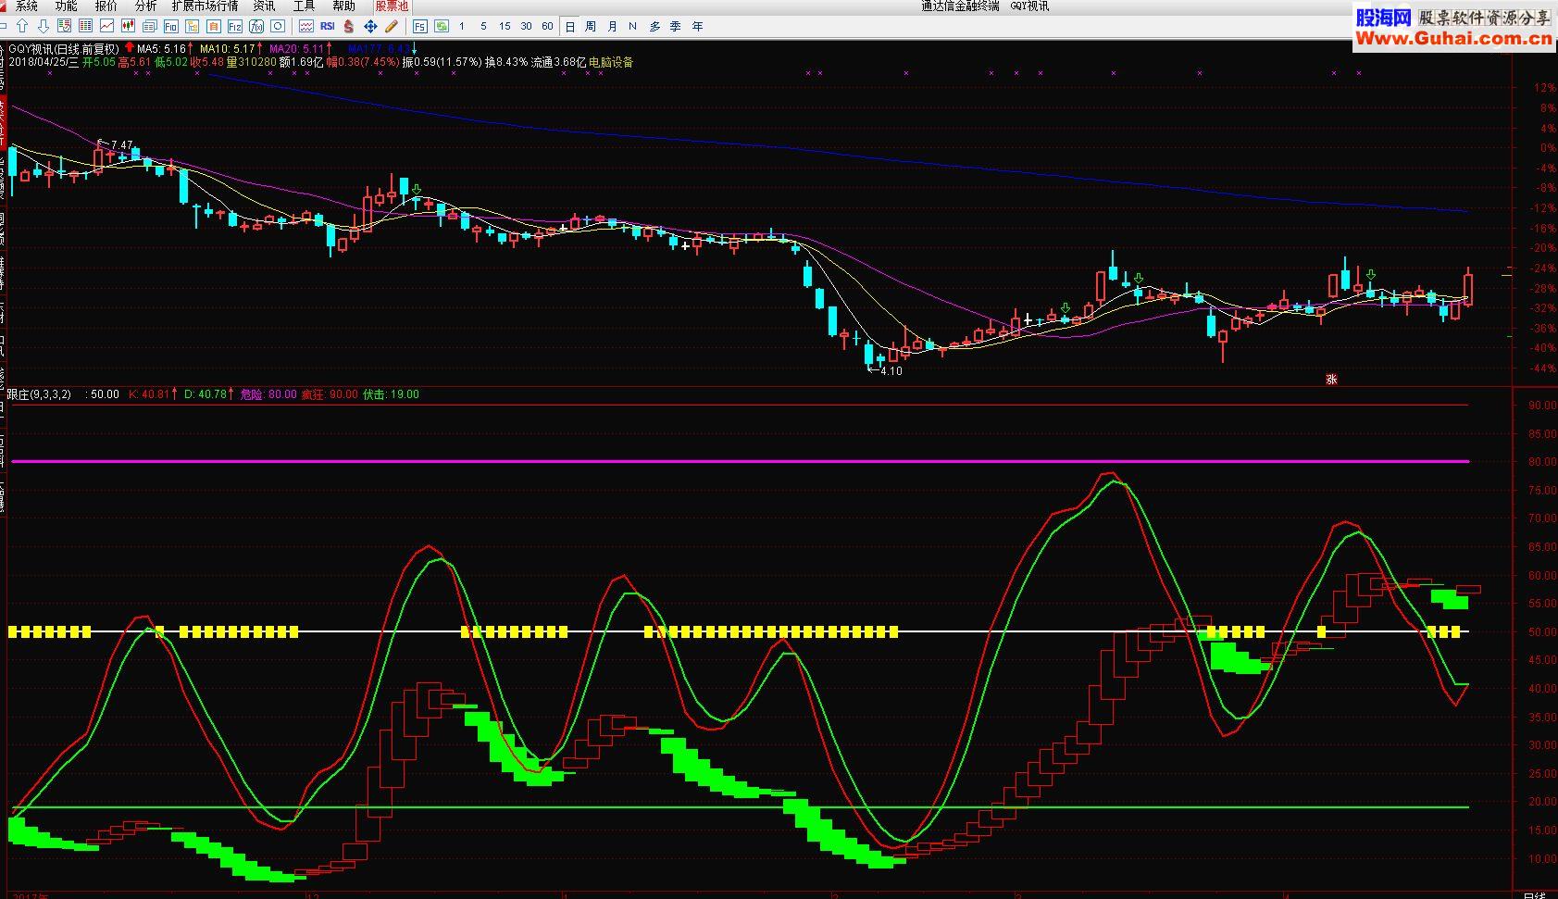Switch to 30-minute period
This screenshot has height=899, width=1558.
(x=526, y=26)
